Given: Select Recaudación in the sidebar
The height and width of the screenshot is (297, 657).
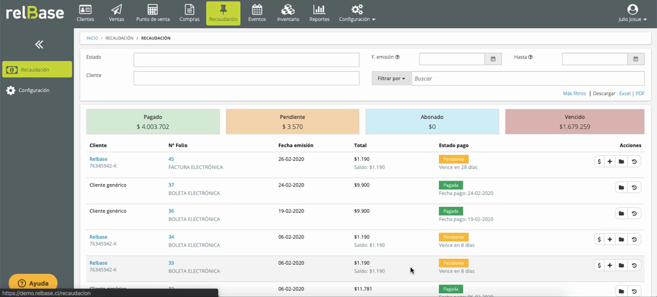Looking at the screenshot, I should [37, 70].
